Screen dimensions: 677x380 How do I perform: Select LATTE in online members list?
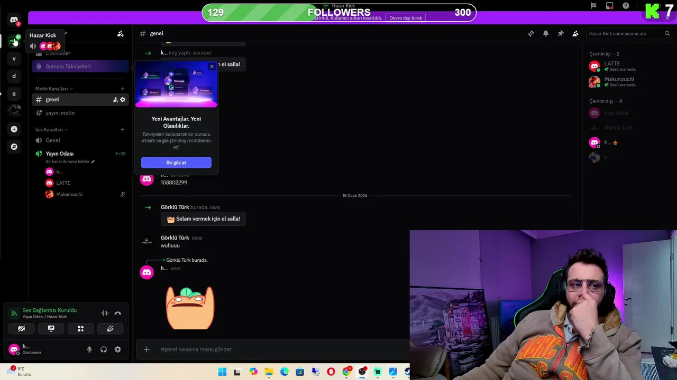(x=629, y=66)
